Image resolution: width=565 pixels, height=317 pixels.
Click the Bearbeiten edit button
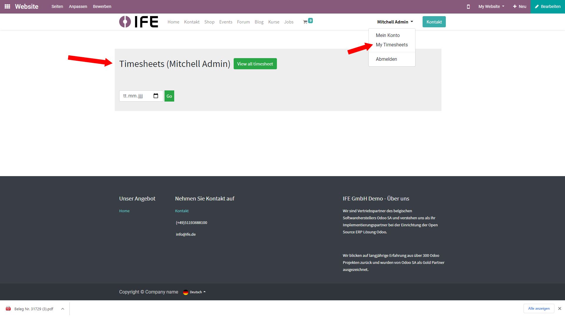point(548,6)
